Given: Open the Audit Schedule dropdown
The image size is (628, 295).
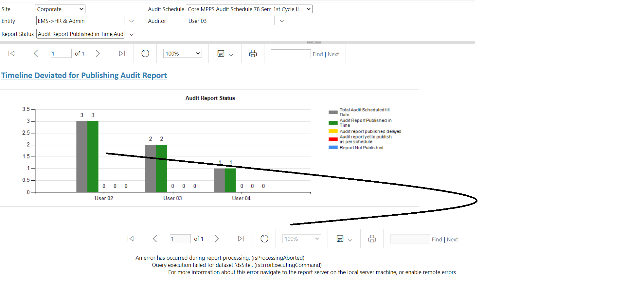Looking at the screenshot, I should (249, 9).
